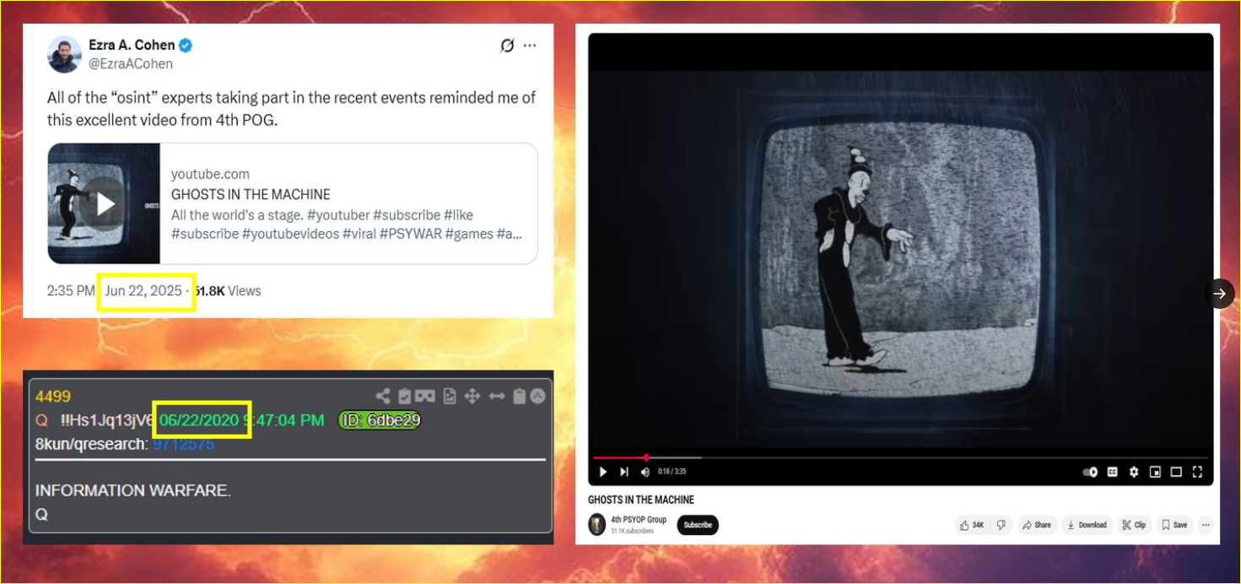Image resolution: width=1241 pixels, height=584 pixels.
Task: Play the YouTube video
Action: [602, 472]
